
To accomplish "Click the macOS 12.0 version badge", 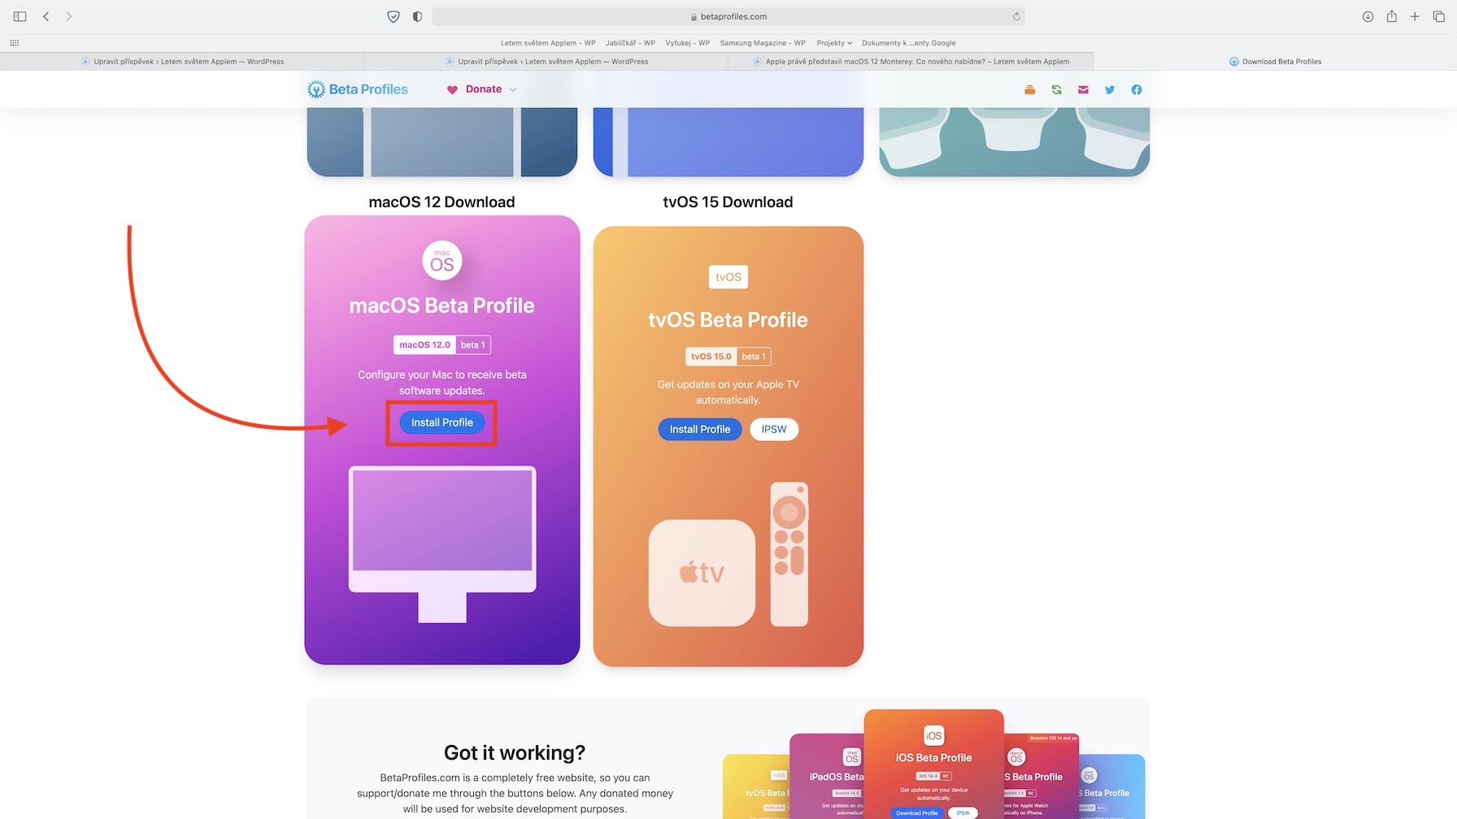I will tap(424, 345).
